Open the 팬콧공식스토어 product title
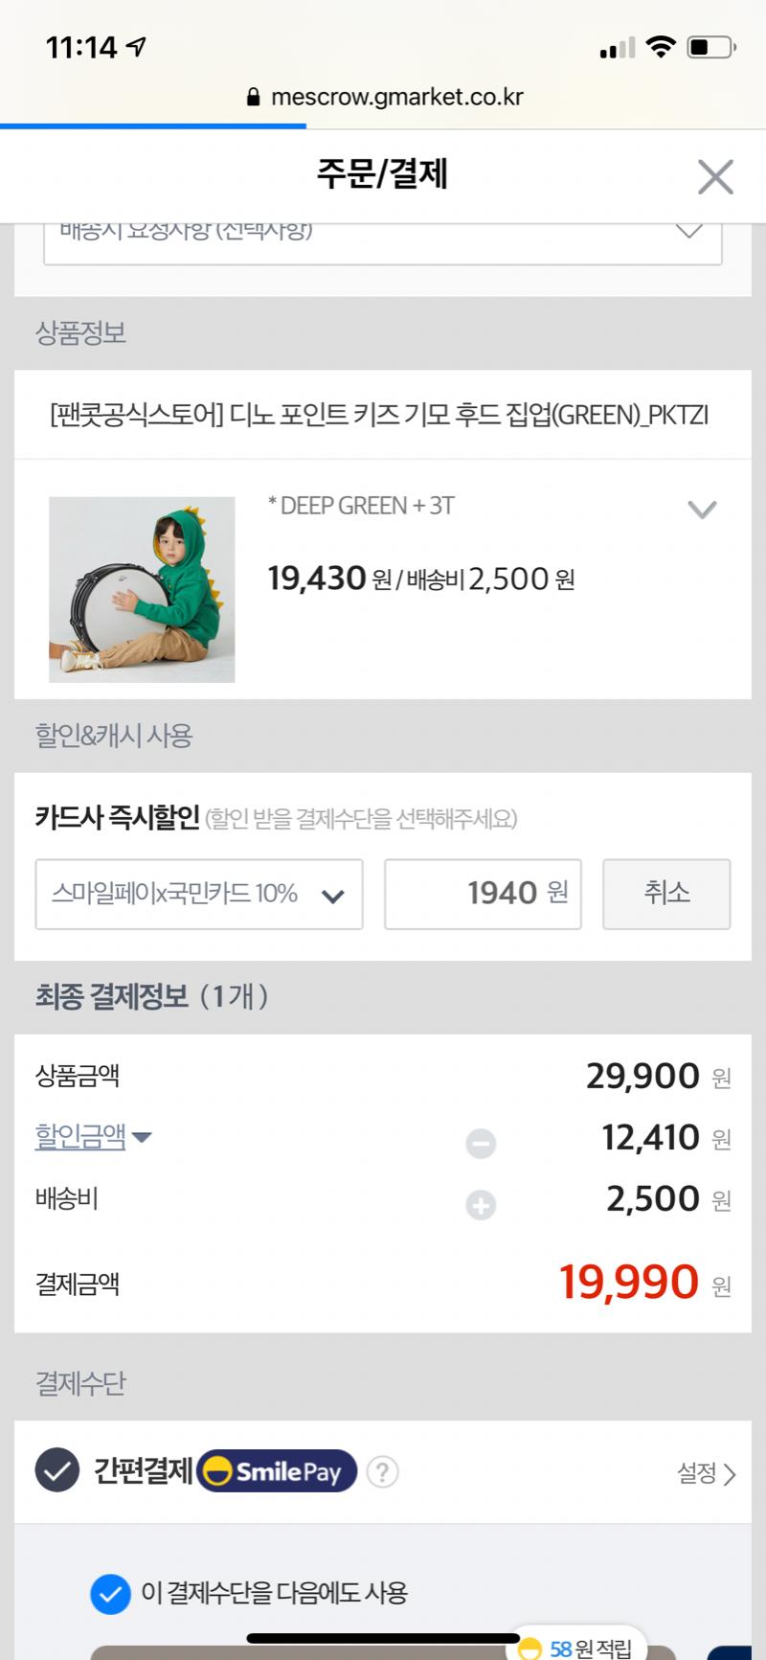The width and height of the screenshot is (766, 1660). pos(379,415)
